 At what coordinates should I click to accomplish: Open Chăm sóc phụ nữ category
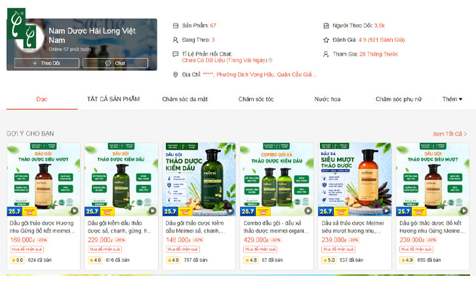[x=399, y=99]
